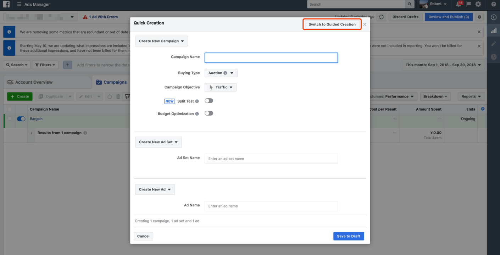Enable the Split Test toggle
This screenshot has height=255, width=500.
tap(209, 101)
